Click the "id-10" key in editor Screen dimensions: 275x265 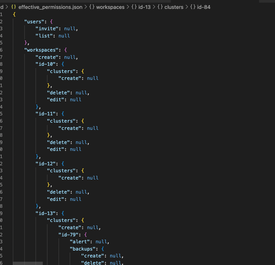coord(46,64)
